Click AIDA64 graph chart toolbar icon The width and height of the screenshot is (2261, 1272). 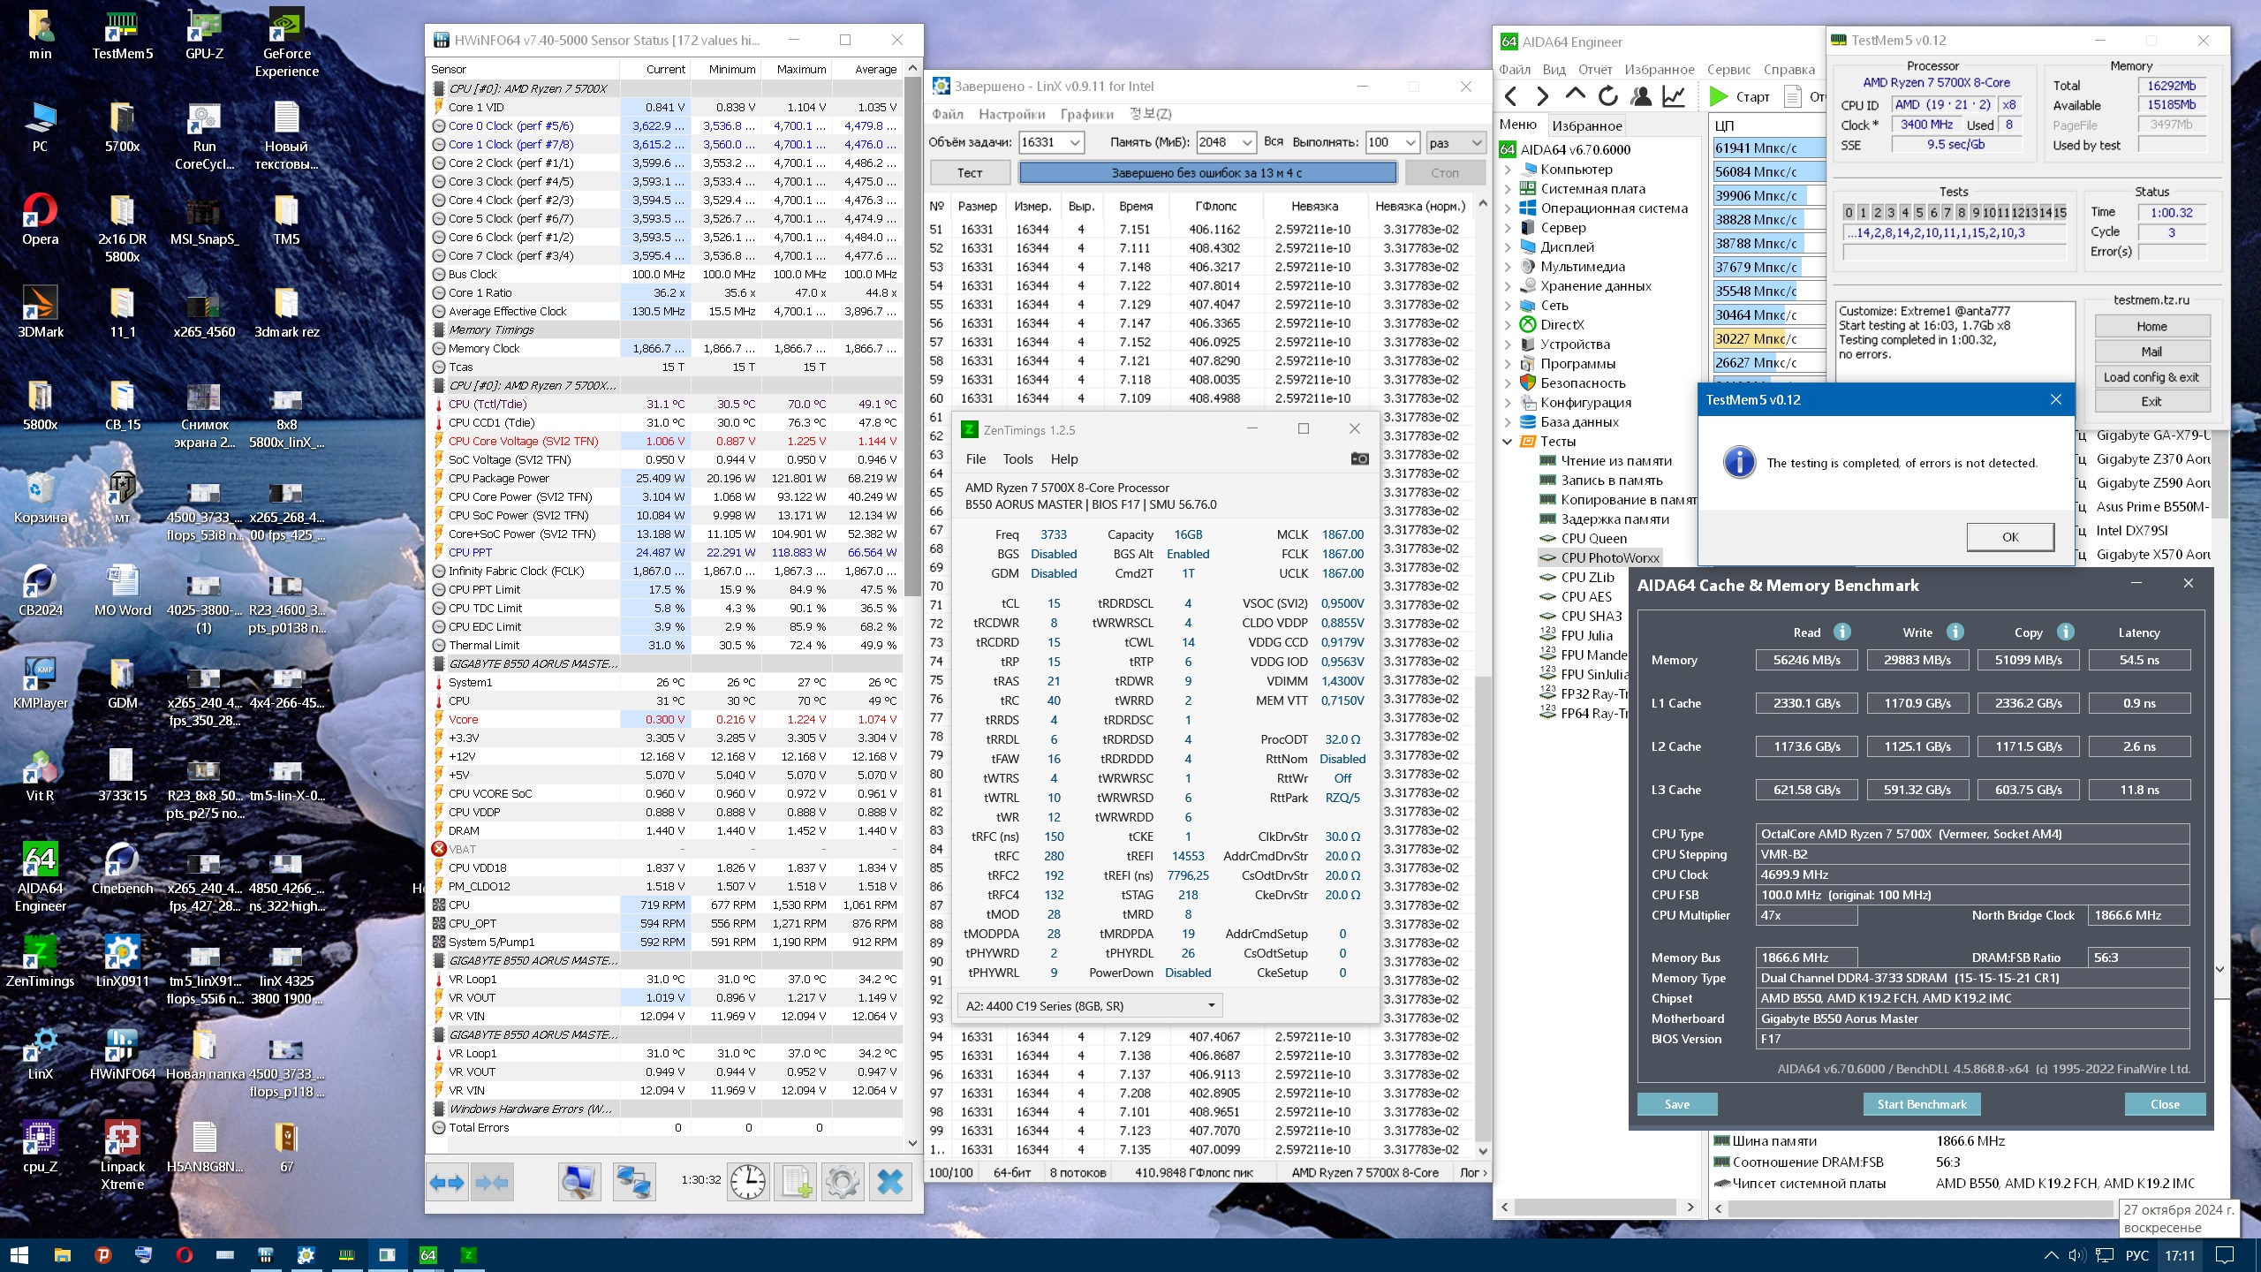point(1673,96)
